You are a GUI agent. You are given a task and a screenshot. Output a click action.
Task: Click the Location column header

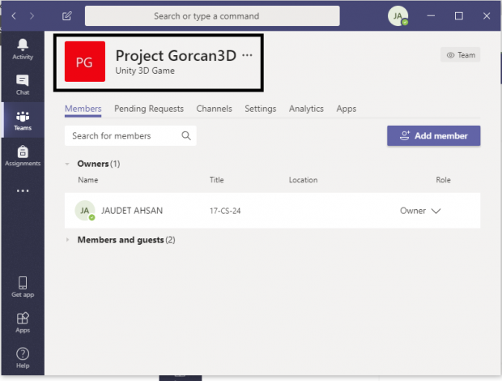[x=303, y=180]
